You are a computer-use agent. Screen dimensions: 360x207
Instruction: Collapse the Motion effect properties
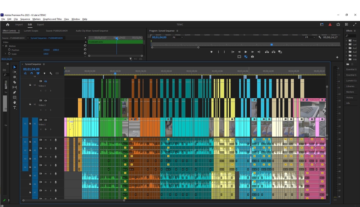pos(3,46)
